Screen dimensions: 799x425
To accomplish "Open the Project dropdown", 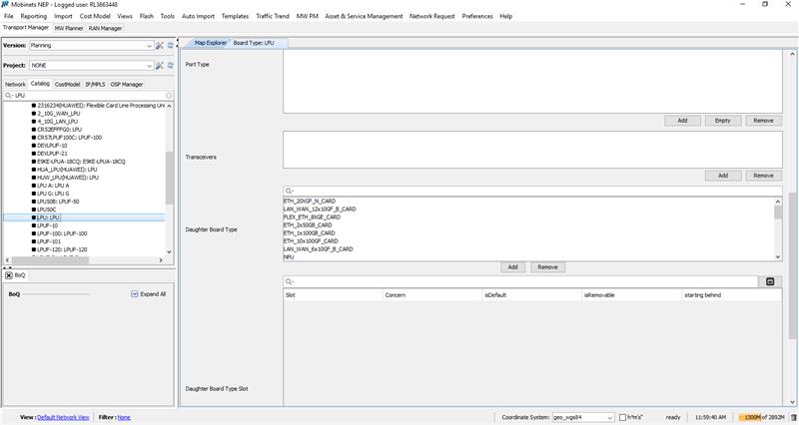I will 149,66.
